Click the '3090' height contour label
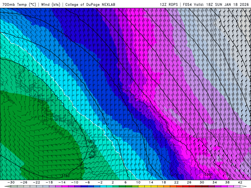The image size is (251, 188). (208, 175)
